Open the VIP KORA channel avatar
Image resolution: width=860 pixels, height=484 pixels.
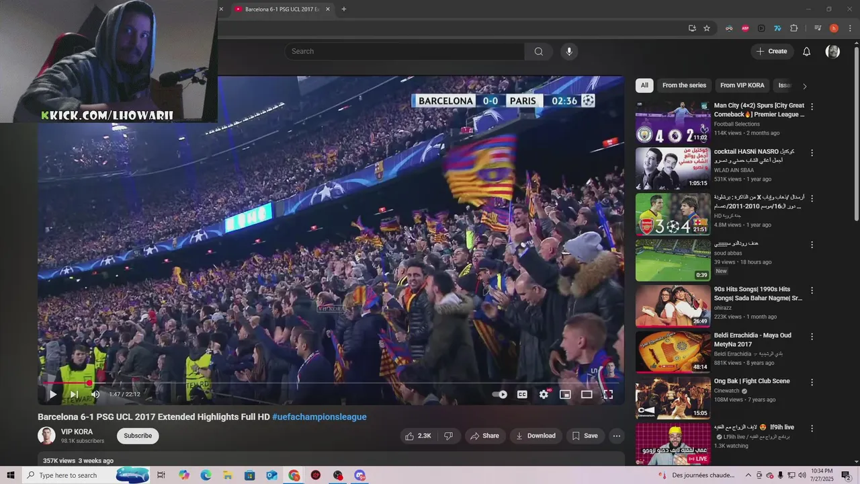(x=46, y=436)
